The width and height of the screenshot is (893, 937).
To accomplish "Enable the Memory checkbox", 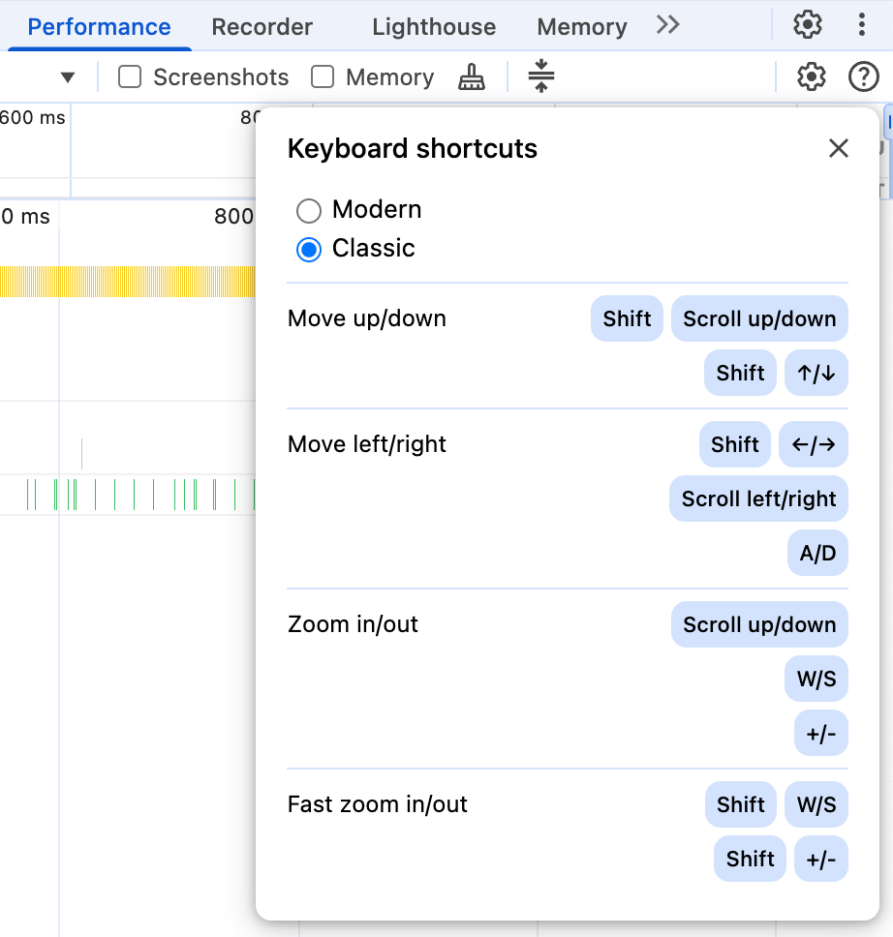I will coord(323,76).
